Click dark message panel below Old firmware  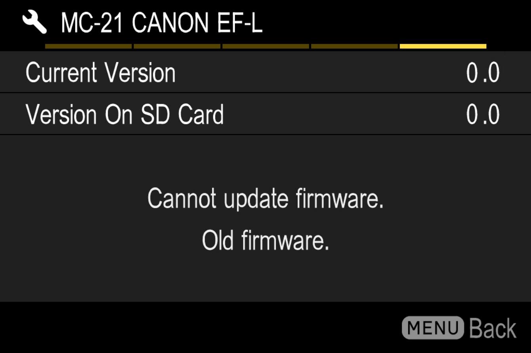pos(265,277)
